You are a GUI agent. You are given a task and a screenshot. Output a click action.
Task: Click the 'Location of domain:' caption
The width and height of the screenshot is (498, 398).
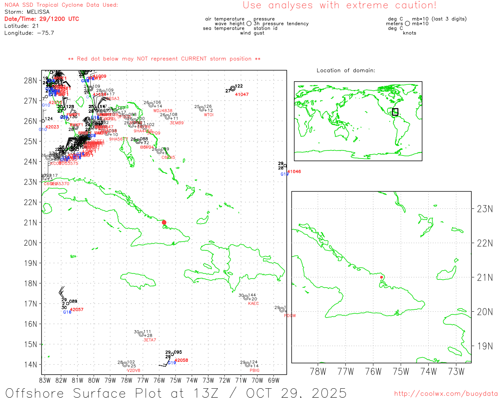coord(346,70)
